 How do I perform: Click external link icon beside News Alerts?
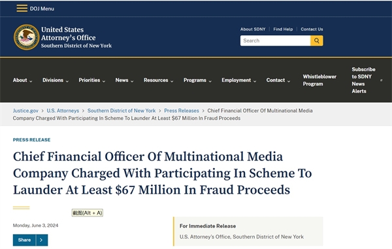pos(382,80)
